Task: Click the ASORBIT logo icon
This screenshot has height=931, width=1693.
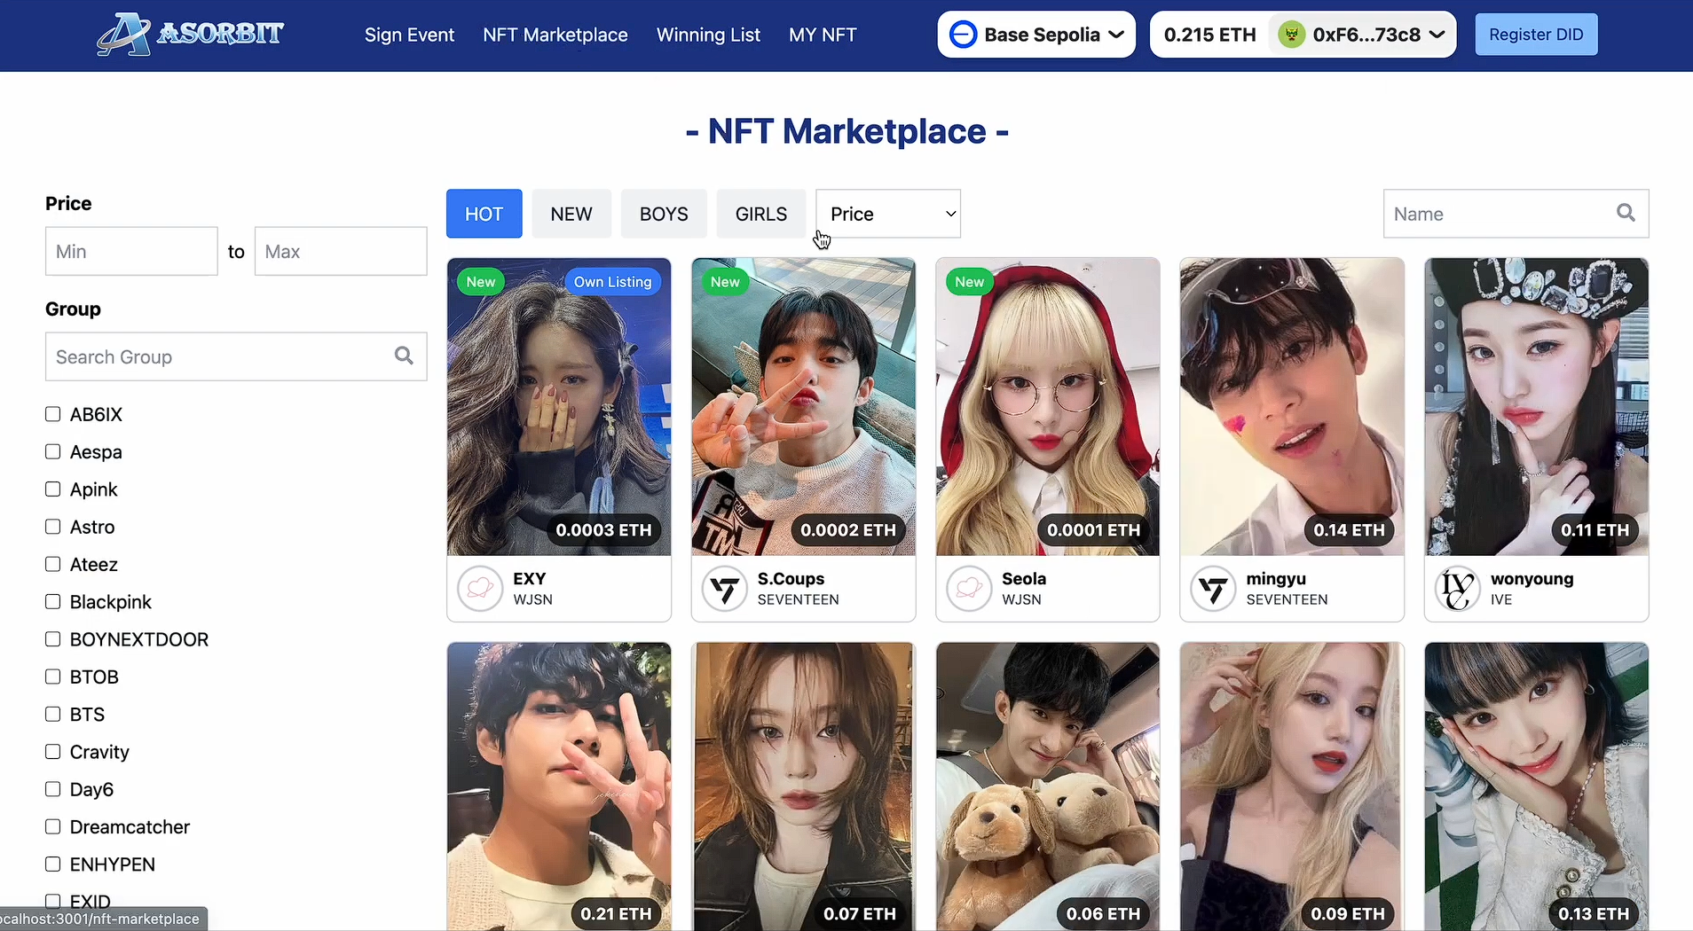Action: (123, 35)
